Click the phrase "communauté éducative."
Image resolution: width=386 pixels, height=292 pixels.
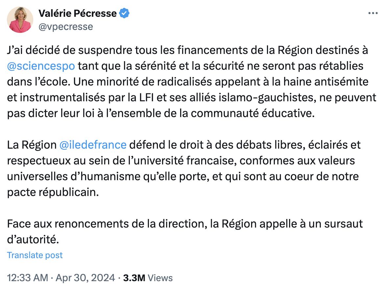tap(253, 113)
